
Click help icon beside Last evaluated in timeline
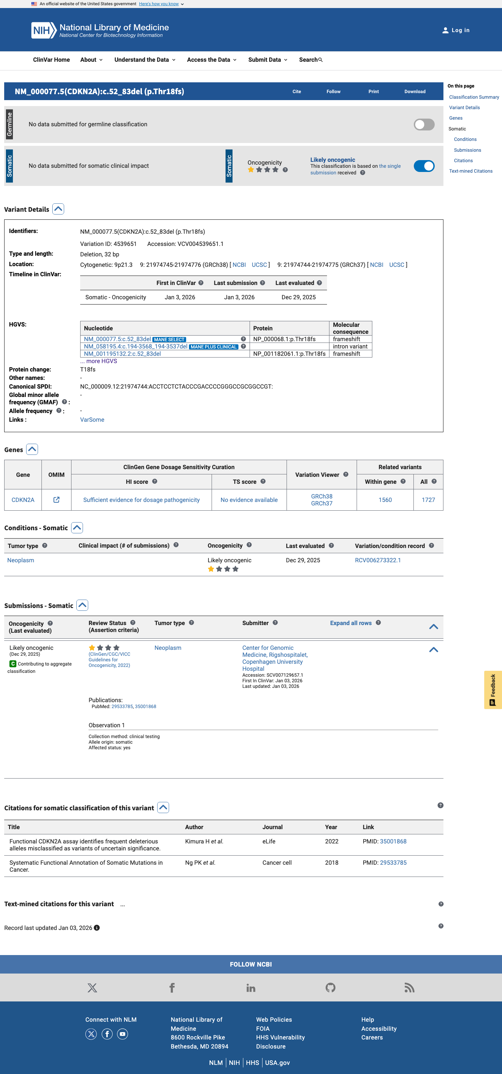[x=319, y=283]
